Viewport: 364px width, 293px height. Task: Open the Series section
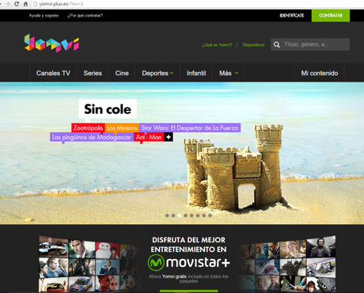[x=93, y=73]
